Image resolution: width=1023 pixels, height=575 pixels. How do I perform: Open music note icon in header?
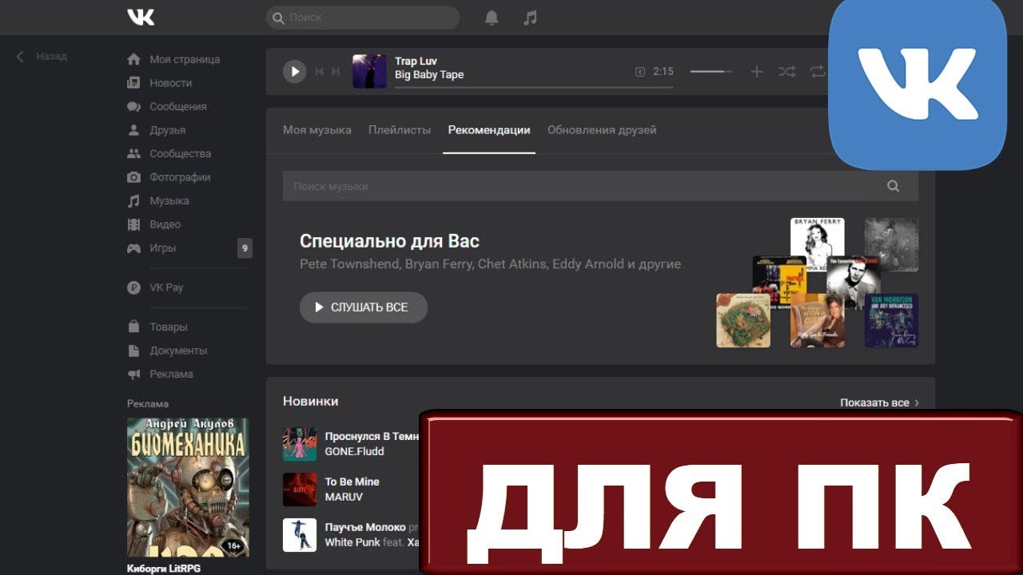coord(530,18)
